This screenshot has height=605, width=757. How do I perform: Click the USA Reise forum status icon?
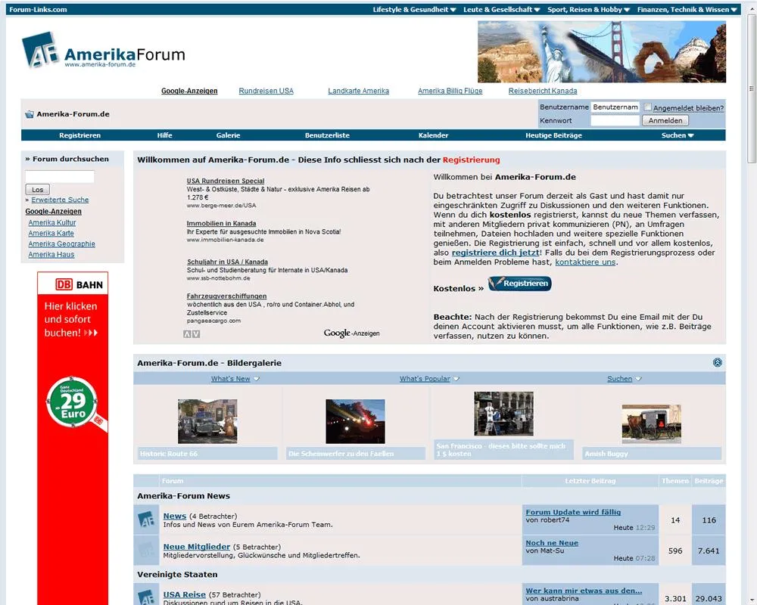pos(146,597)
